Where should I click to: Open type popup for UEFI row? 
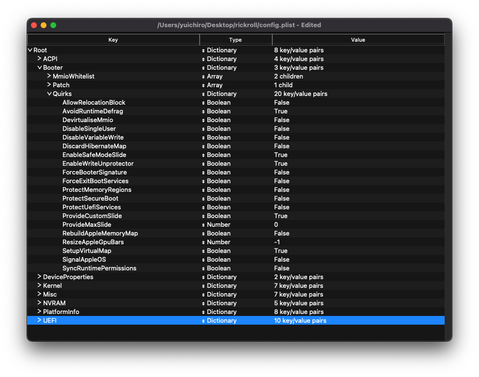pos(203,321)
